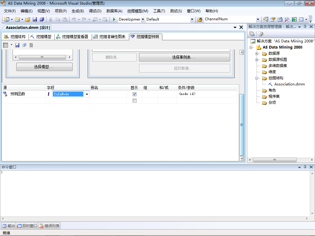Open the 数据库(A) menu
The height and width of the screenshot is (236, 315).
pyautogui.click(x=114, y=11)
